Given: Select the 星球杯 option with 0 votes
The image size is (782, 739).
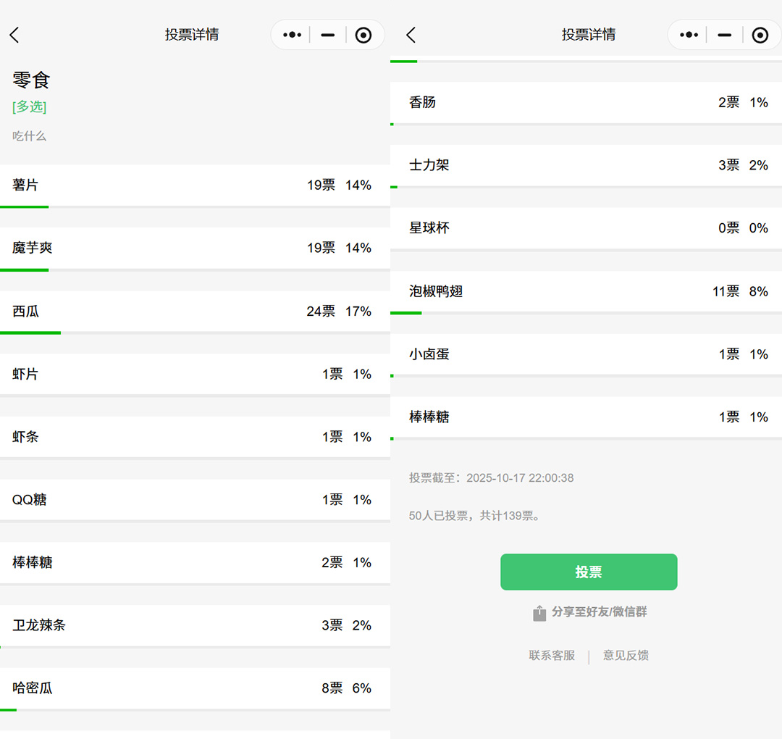Looking at the screenshot, I should [585, 227].
